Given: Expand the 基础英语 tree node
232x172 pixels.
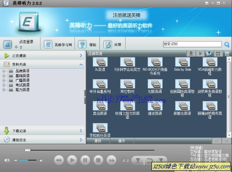Looking at the screenshot, I should pyautogui.click(x=4, y=76).
